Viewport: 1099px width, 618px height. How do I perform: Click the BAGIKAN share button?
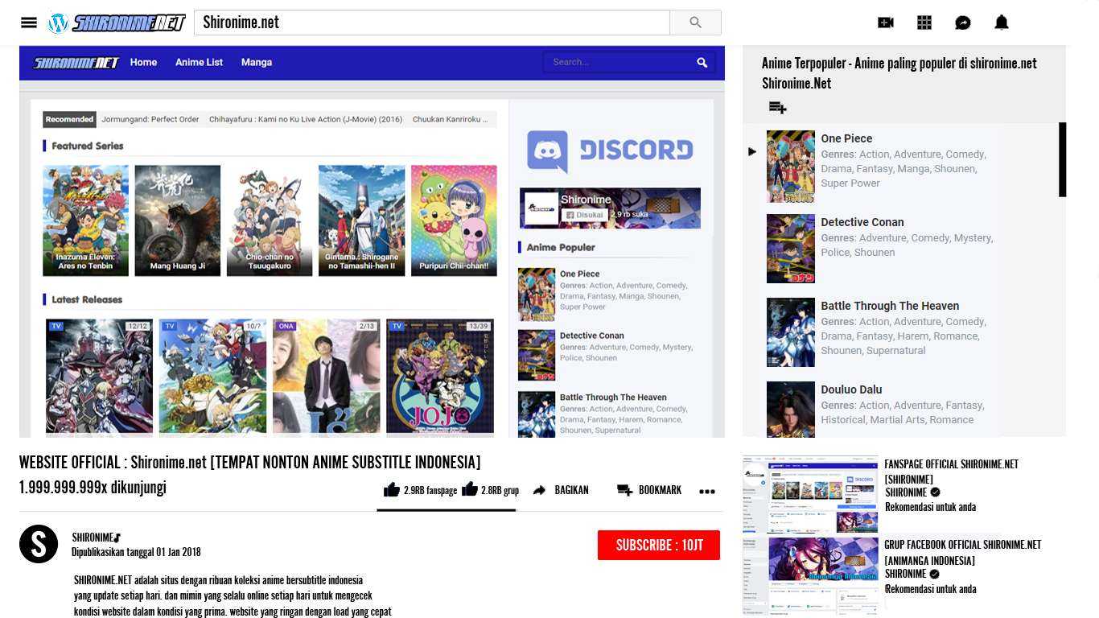point(562,490)
